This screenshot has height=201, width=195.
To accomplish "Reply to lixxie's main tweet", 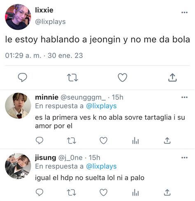I will (23, 77).
